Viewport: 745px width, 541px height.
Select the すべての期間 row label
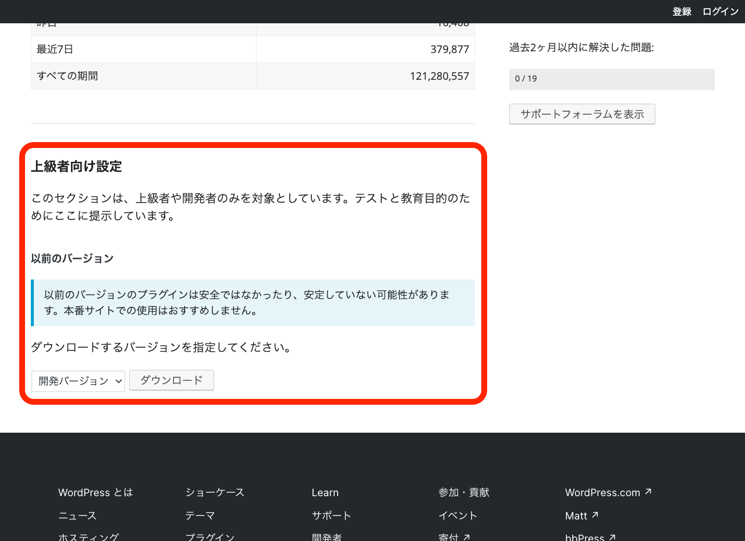pyautogui.click(x=68, y=76)
